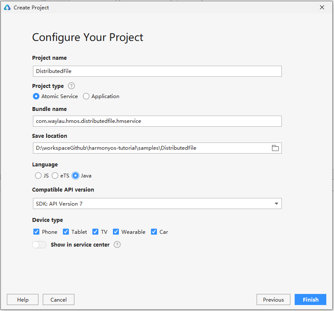Disable the Wearable device type
Viewport: 334px width, 311px height.
point(116,232)
